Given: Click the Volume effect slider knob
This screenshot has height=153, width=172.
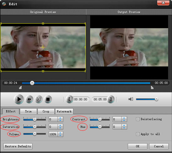Looking at the screenshot, I should 35,134.
